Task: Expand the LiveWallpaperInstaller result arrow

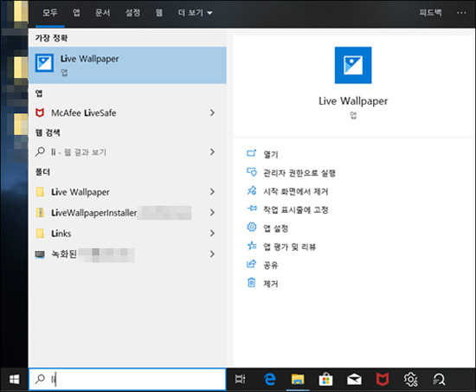Action: pos(212,213)
